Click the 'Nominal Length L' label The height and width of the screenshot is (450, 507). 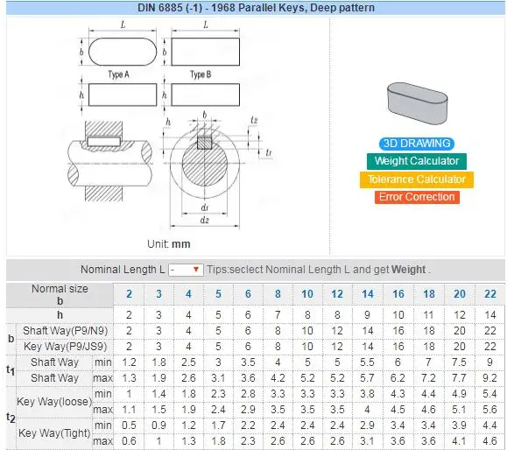point(123,270)
